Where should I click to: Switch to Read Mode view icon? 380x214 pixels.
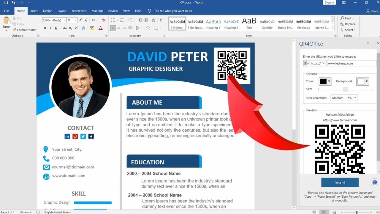(314, 212)
